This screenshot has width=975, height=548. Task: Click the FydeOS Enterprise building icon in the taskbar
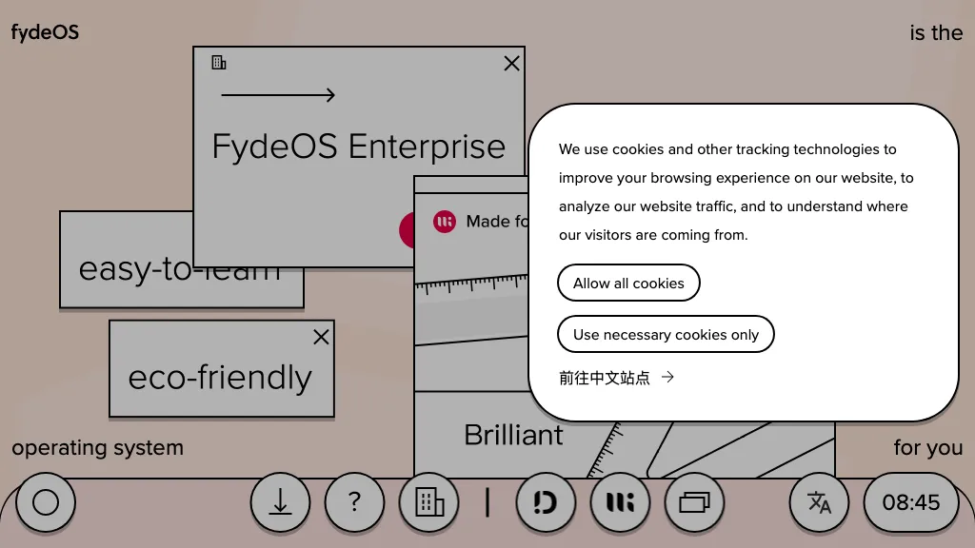tap(429, 502)
